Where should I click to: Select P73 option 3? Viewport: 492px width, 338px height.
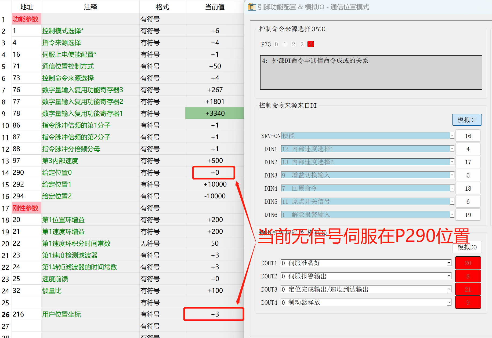pos(302,44)
